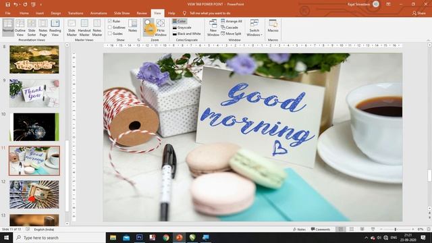Toggle the Notes pane in Show group
The height and width of the screenshot is (243, 432).
click(132, 26)
